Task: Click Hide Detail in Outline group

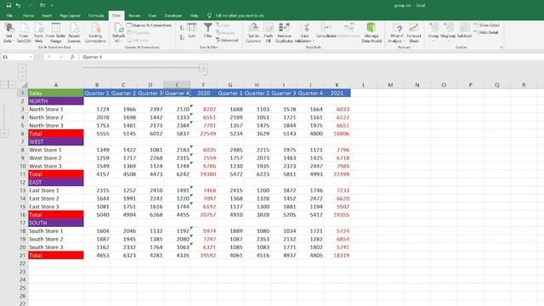Action: (485, 32)
